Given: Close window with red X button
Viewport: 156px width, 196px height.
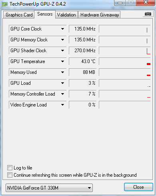Looking at the screenshot, I should coord(146,2).
